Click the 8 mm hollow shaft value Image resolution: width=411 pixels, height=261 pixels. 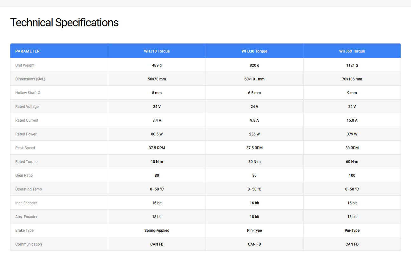(x=157, y=93)
